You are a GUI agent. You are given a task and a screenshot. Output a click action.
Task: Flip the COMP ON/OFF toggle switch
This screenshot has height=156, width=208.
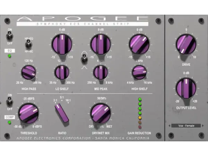tap(10, 102)
